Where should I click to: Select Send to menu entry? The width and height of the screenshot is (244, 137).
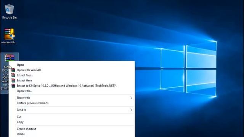[72, 110]
